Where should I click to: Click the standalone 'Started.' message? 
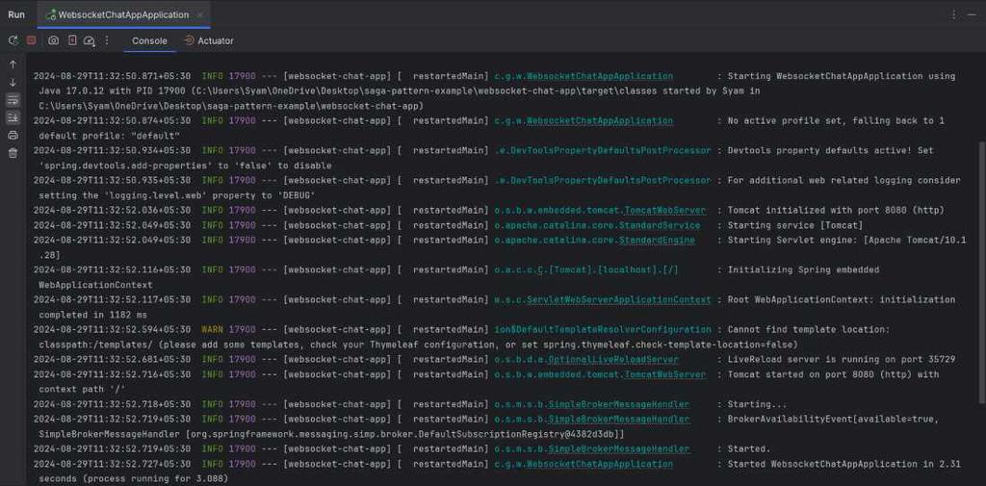(x=748, y=448)
